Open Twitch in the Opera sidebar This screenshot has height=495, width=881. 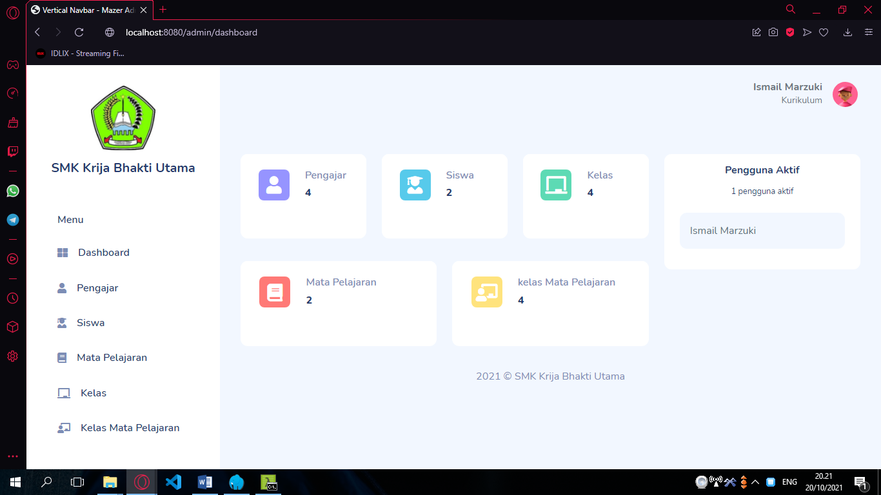(13, 151)
